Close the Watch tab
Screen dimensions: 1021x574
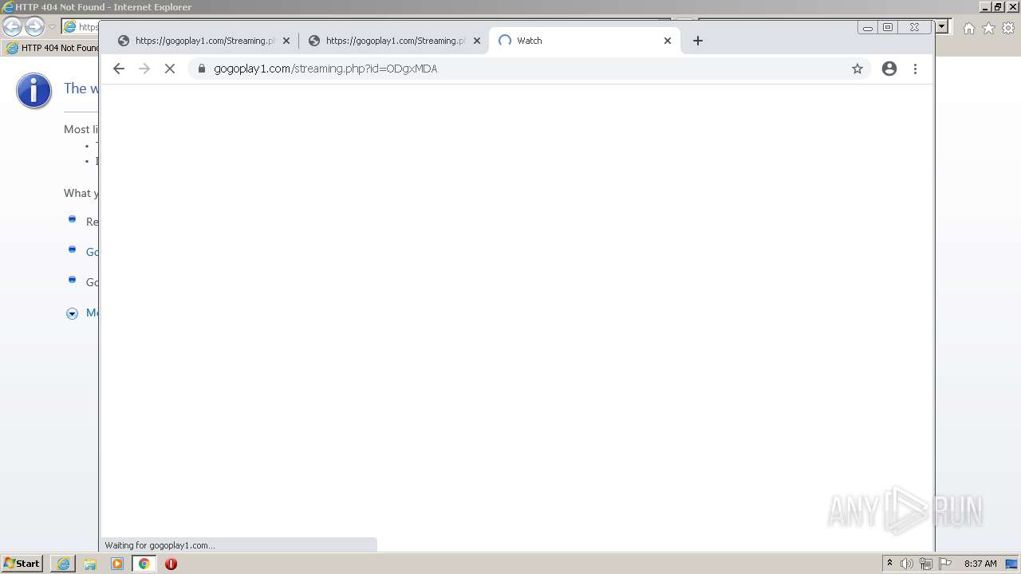[668, 41]
